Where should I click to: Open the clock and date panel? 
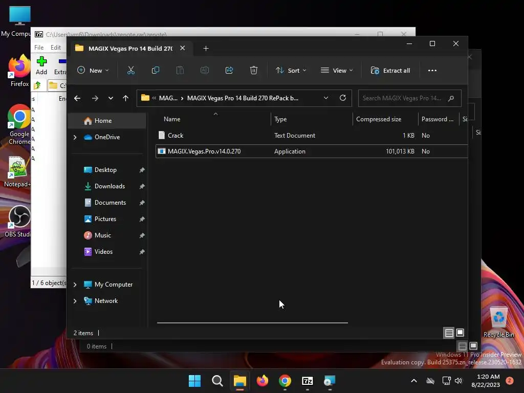(x=486, y=381)
